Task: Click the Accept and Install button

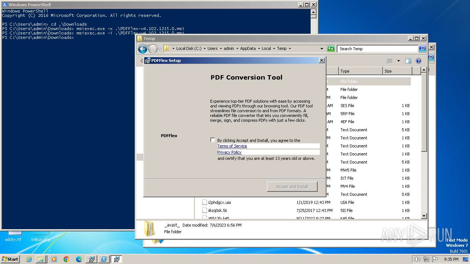Action: (292, 187)
